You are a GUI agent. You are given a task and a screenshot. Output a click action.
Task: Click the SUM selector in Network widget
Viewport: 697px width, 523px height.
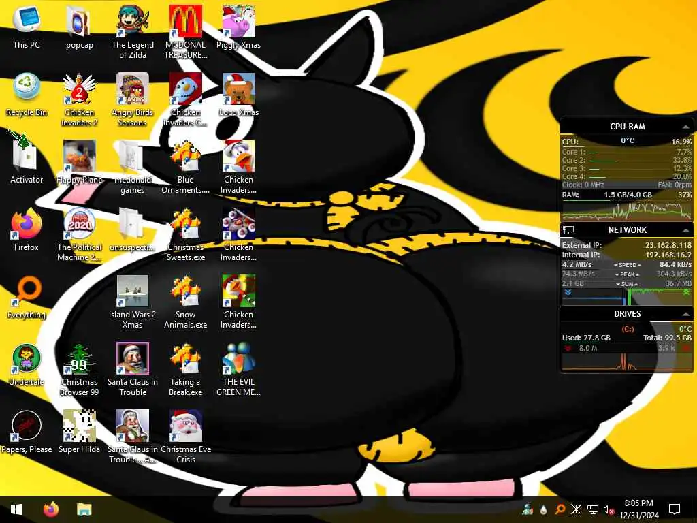[x=627, y=284]
